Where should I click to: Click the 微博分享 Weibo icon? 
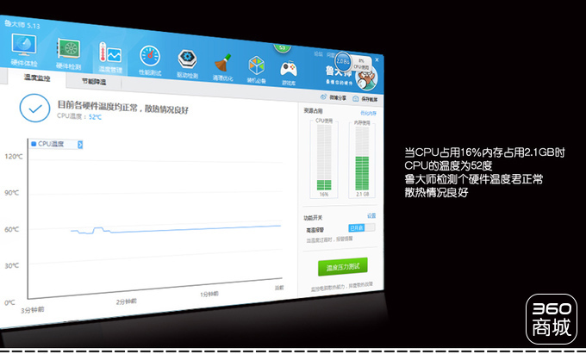pyautogui.click(x=324, y=96)
